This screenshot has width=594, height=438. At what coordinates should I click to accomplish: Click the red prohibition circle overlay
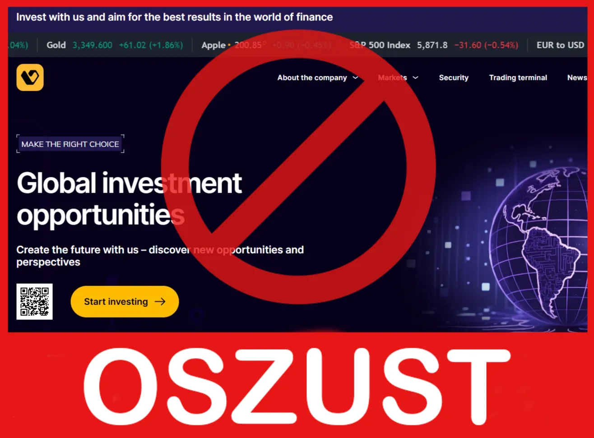298,167
